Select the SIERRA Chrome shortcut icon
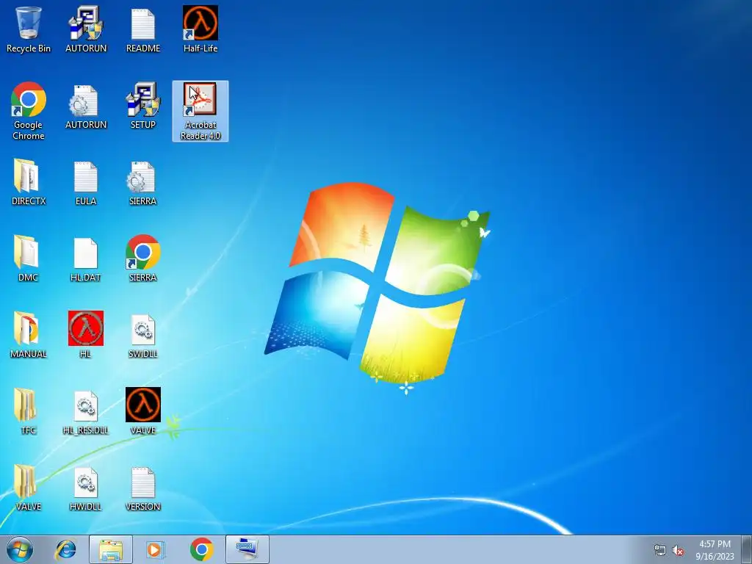The width and height of the screenshot is (752, 564). coord(143,259)
